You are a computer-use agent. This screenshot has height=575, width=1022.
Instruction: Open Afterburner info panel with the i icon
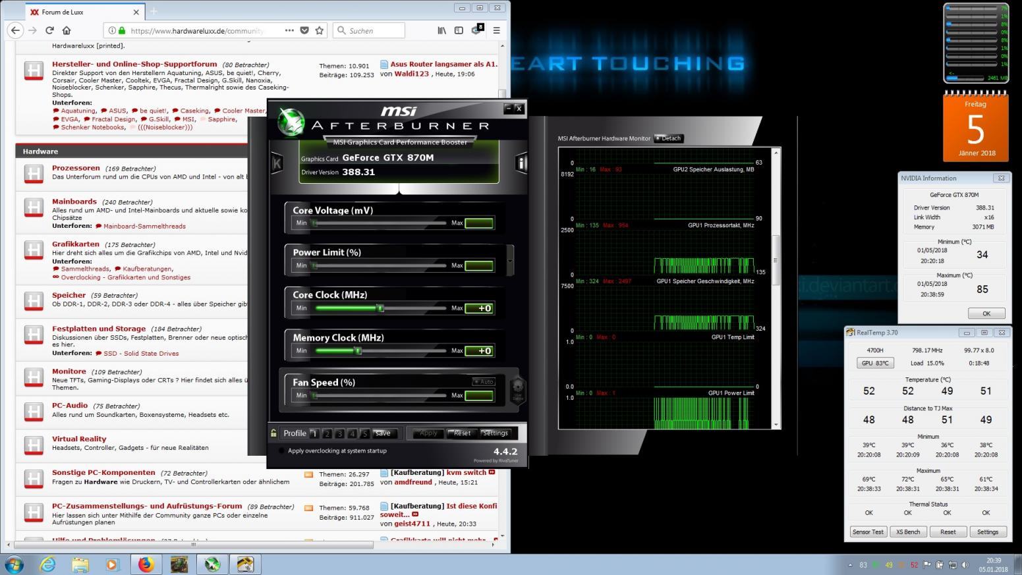tap(522, 163)
